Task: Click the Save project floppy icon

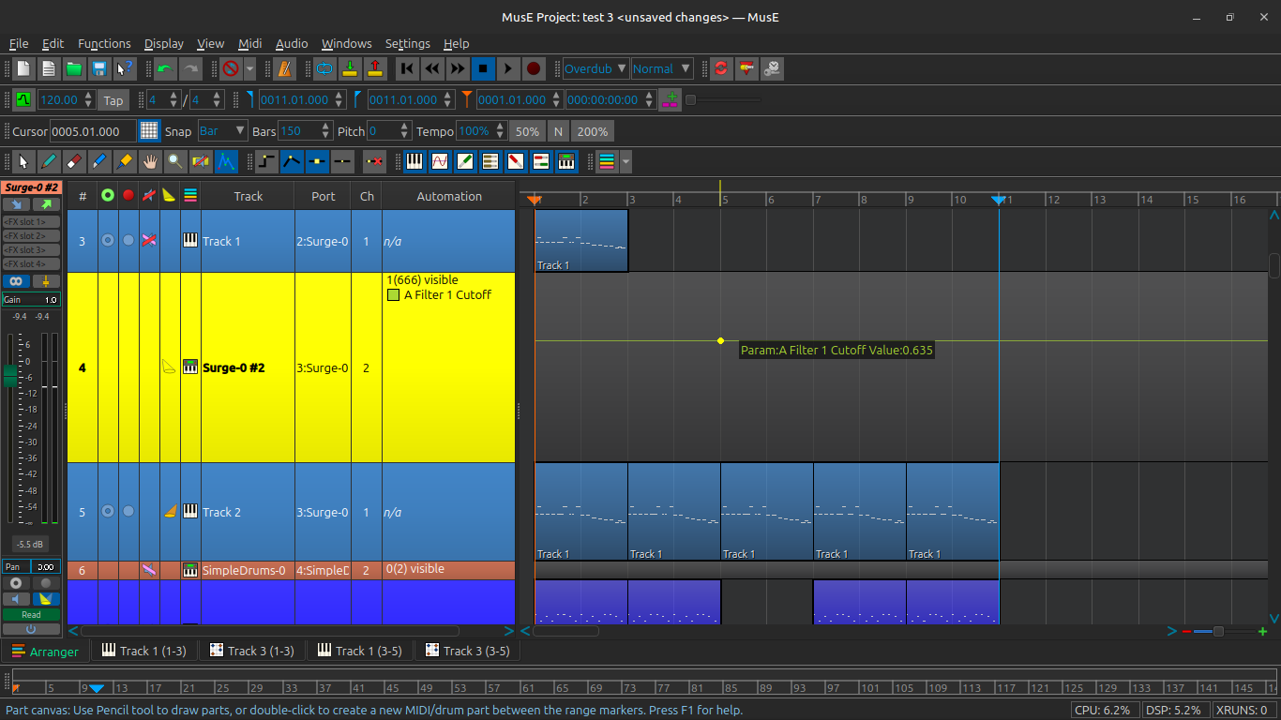Action: point(98,68)
